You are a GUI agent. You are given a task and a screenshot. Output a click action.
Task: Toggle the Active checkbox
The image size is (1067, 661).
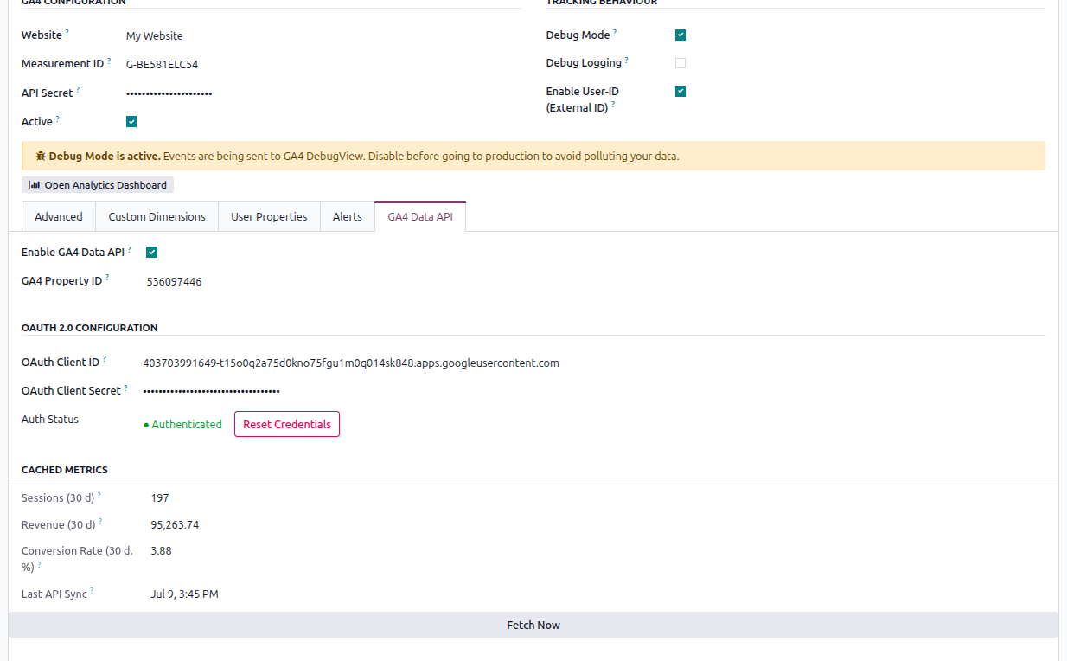point(131,122)
